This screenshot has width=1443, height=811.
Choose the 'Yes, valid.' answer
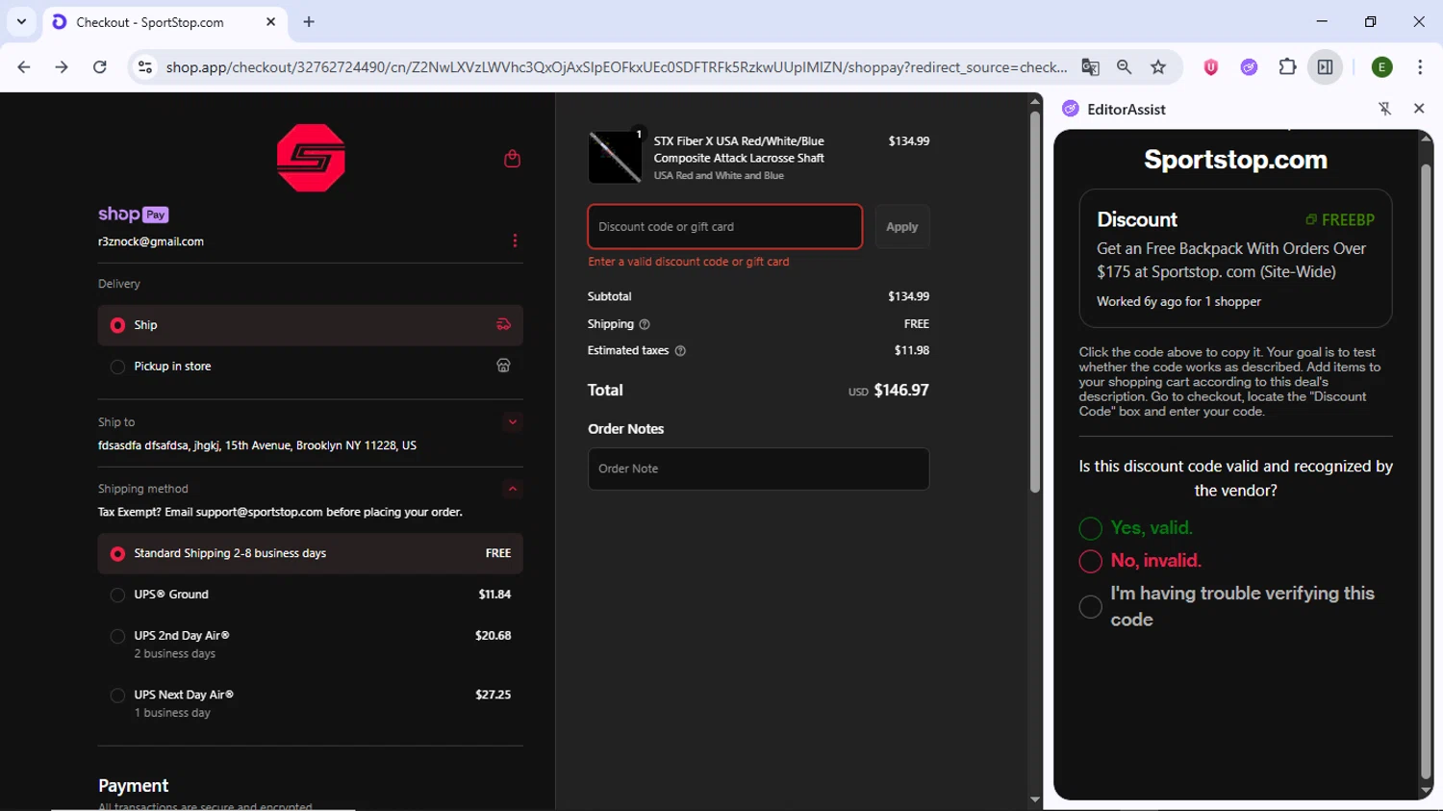tap(1091, 528)
